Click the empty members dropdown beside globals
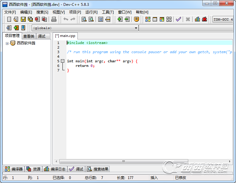This screenshot has width=236, height=183. click(x=186, y=28)
